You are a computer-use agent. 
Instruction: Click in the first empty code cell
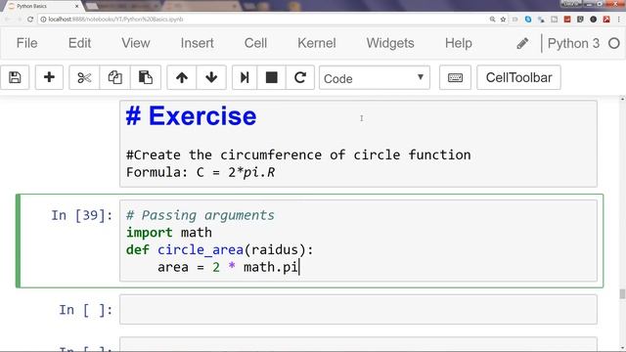point(358,309)
